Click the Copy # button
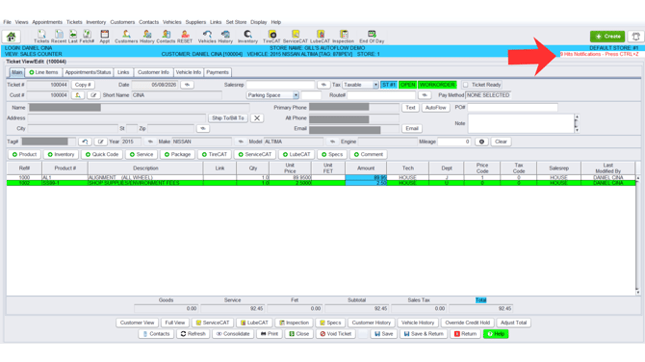Image resolution: width=645 pixels, height=362 pixels. [83, 85]
